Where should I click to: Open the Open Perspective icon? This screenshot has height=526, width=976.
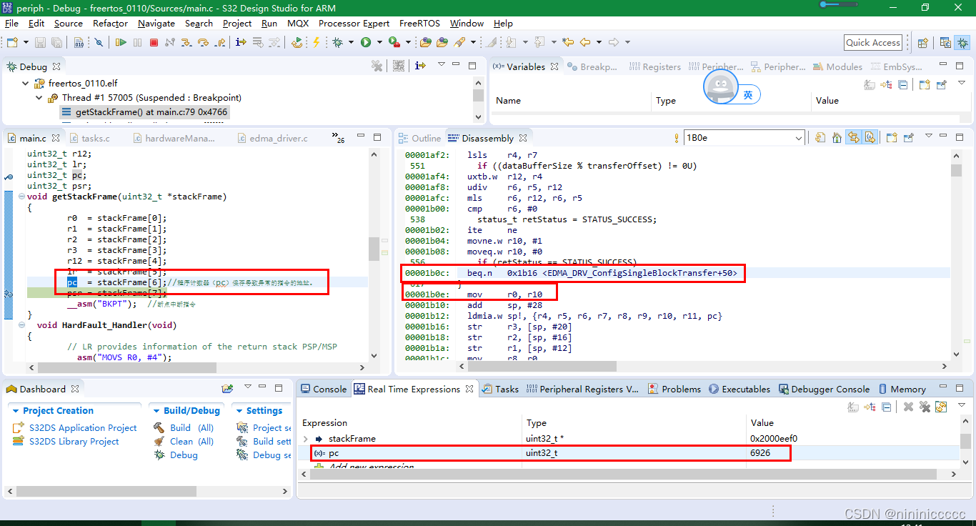click(922, 43)
